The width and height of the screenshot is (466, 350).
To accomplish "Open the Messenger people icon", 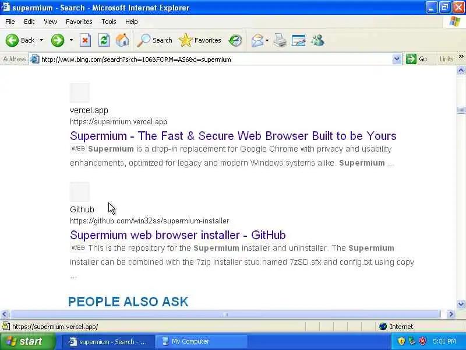I will point(317,40).
